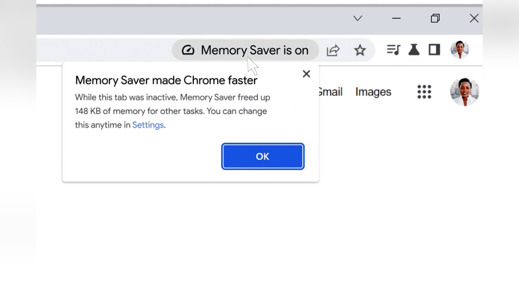Open the Images link
This screenshot has height=292, width=519.
pos(373,92)
